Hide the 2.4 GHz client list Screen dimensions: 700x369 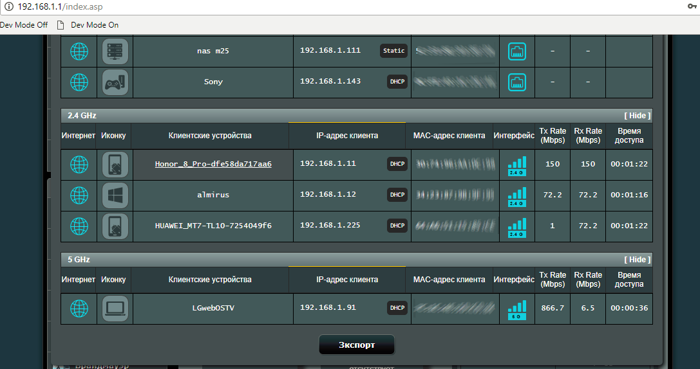(x=637, y=116)
